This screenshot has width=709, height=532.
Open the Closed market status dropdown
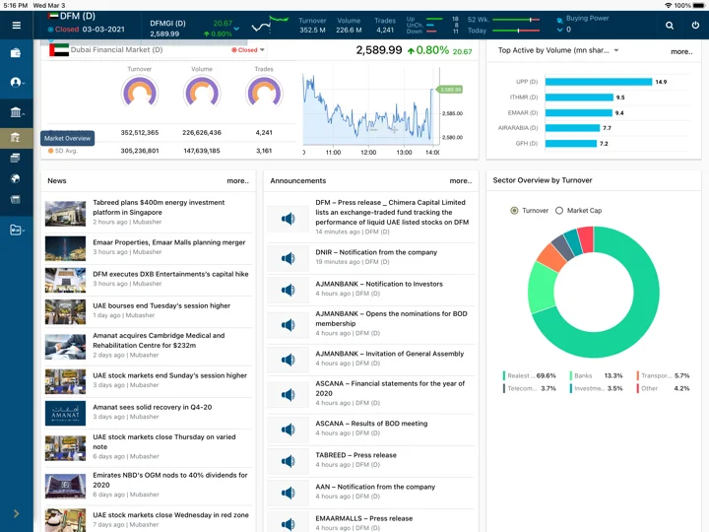[248, 50]
